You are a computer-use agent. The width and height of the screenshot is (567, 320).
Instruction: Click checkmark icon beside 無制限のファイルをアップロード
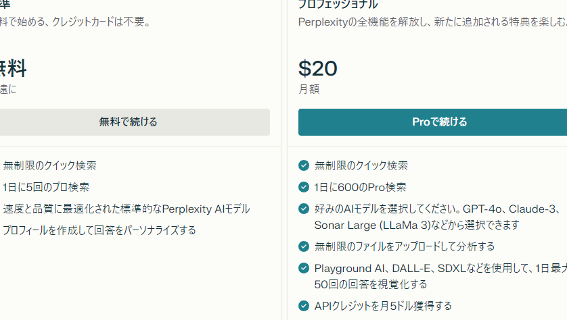(304, 246)
